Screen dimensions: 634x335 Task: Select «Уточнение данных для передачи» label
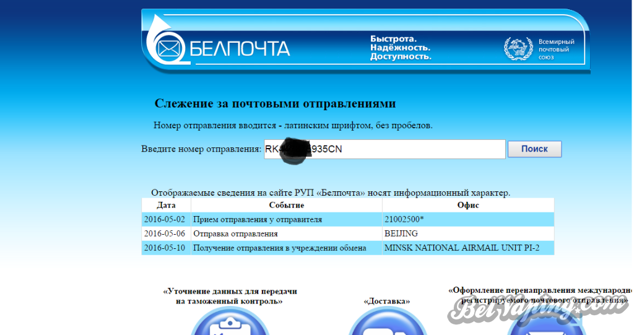(230, 296)
